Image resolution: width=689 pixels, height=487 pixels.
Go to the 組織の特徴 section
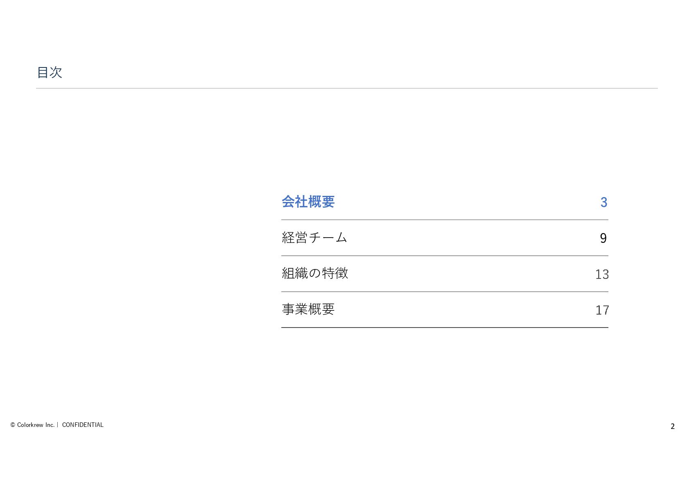coord(315,273)
